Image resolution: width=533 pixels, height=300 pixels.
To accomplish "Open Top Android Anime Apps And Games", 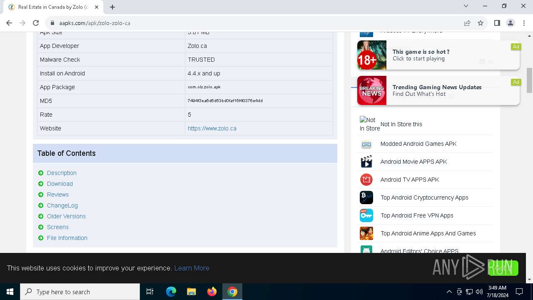I will 428,233.
